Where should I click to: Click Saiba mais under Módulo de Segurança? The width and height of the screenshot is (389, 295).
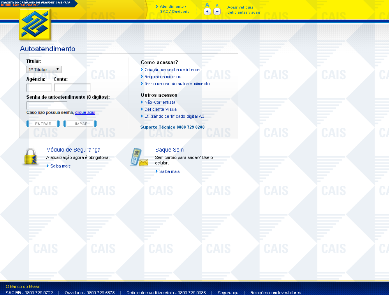click(x=60, y=166)
